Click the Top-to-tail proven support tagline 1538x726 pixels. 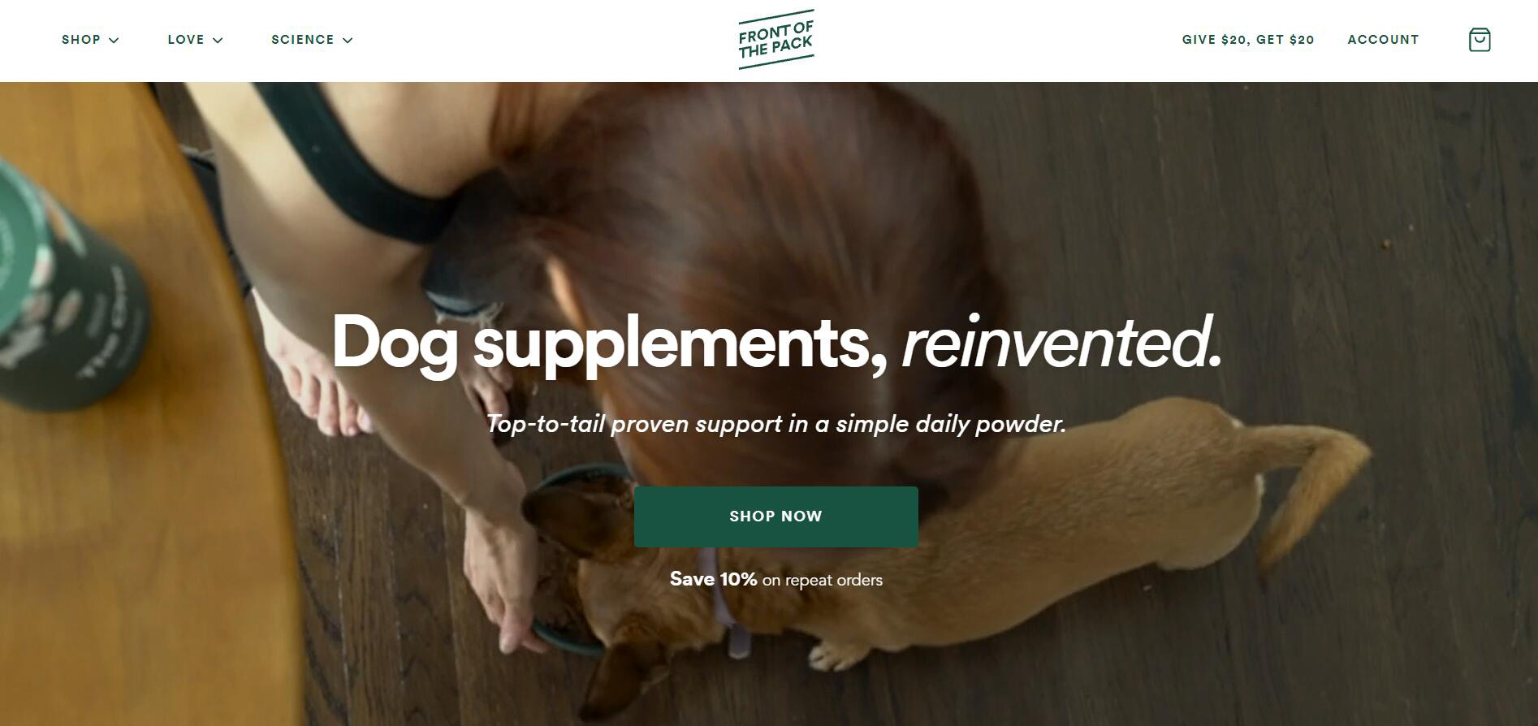[776, 424]
